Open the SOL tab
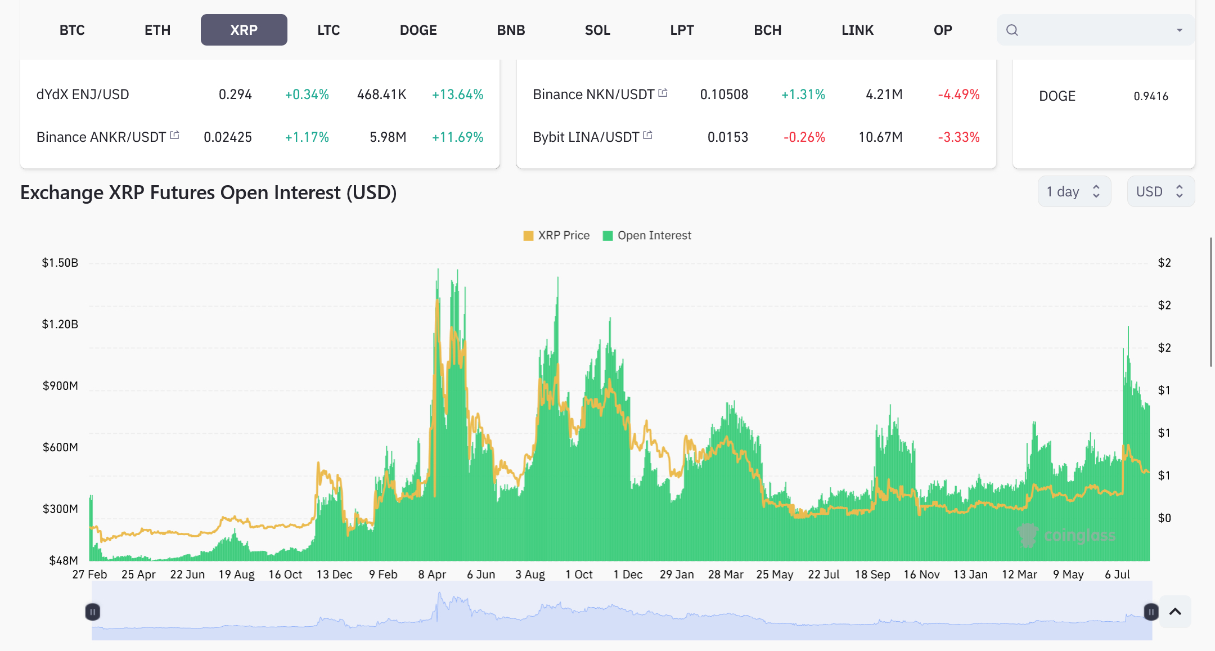Viewport: 1215px width, 651px height. click(x=597, y=30)
